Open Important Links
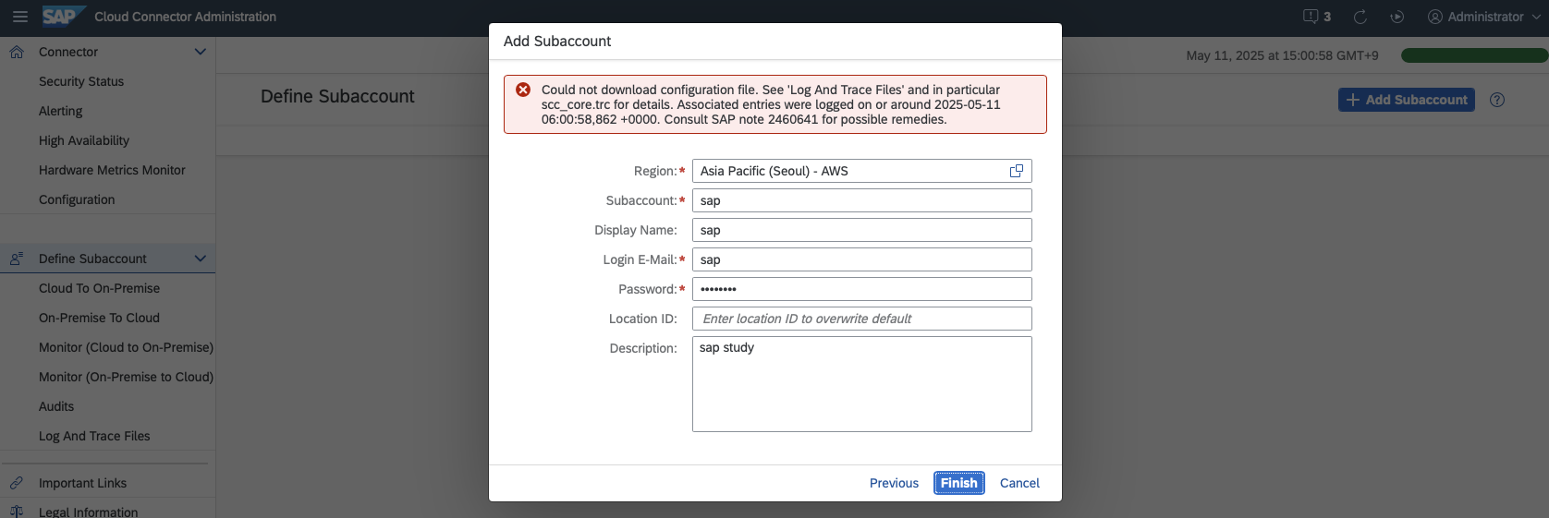The width and height of the screenshot is (1549, 518). click(82, 483)
